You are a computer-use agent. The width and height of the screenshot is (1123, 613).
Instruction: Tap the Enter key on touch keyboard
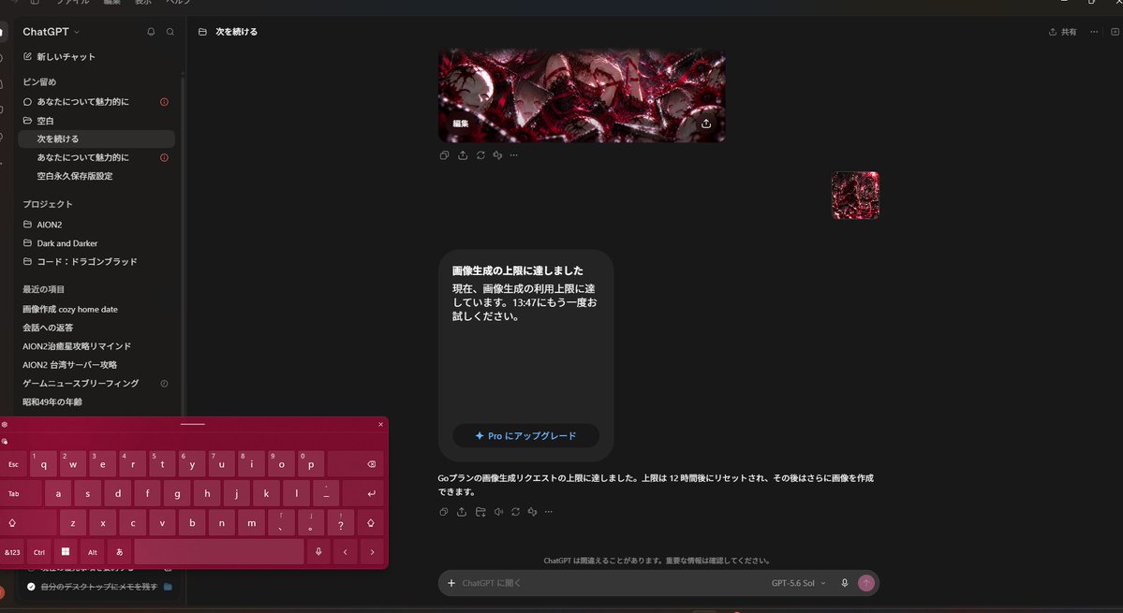pyautogui.click(x=363, y=493)
